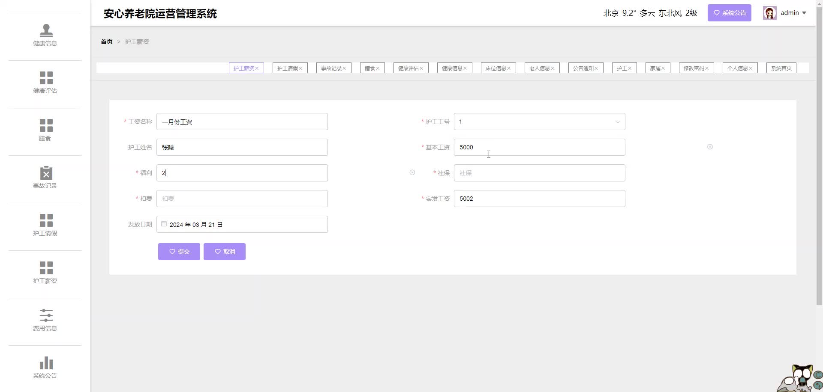Click the 扣费 input field
823x392 pixels.
(242, 199)
